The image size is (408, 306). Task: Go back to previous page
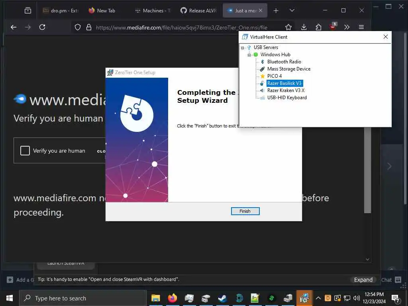click(x=14, y=27)
